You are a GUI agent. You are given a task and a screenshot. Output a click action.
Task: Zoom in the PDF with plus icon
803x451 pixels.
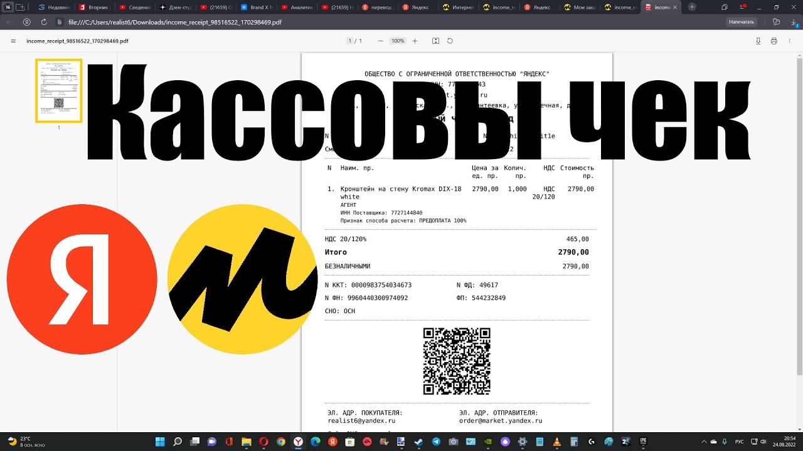415,41
